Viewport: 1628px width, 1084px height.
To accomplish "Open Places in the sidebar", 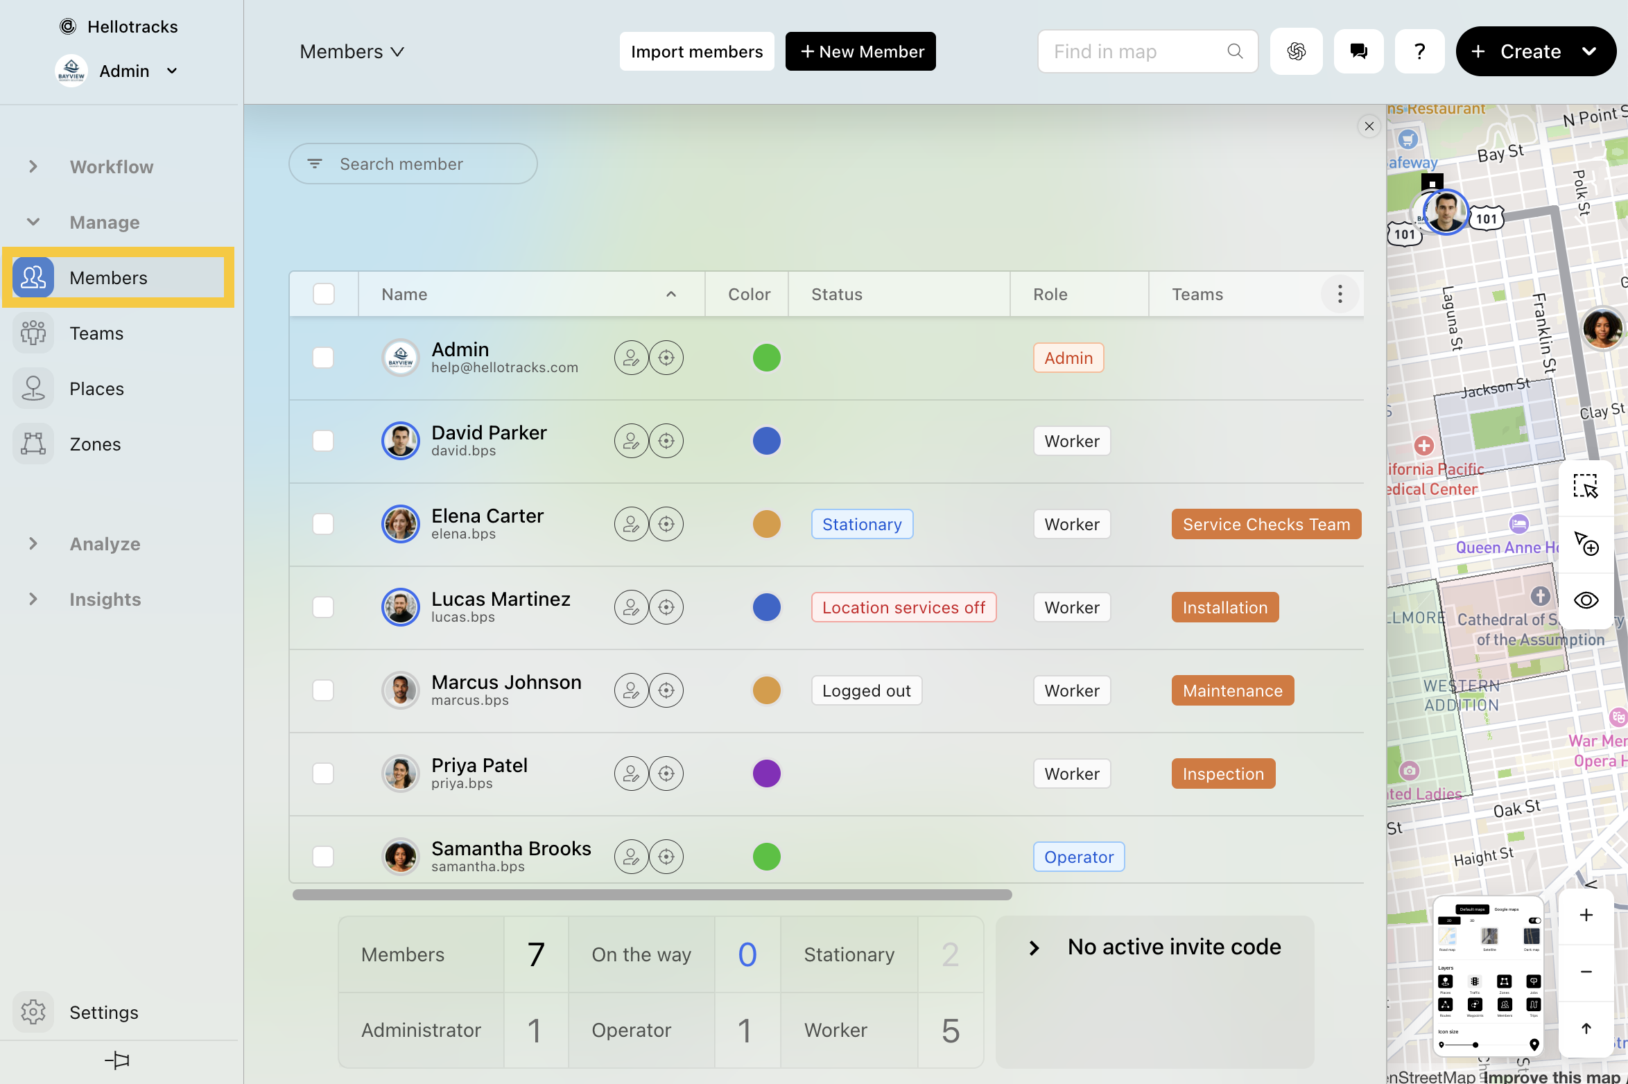I will [x=118, y=388].
